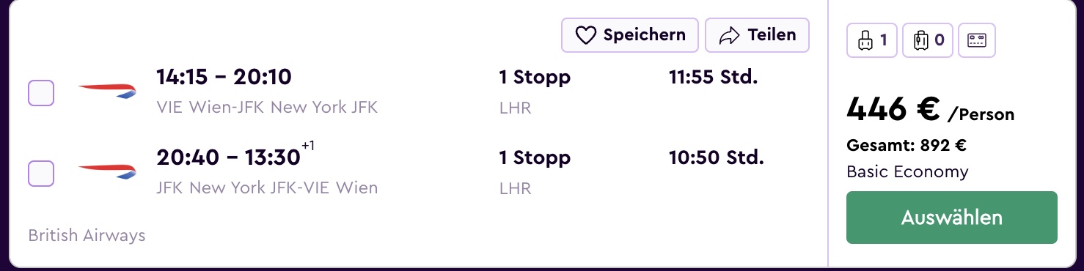Click the VIE Wien-JFK New York JFK route text
Screen dimensions: 1084x271
(267, 108)
